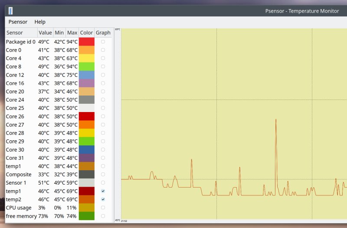Image resolution: width=347 pixels, height=228 pixels.
Task: Pick the dark blue color swatch for Core 30
Action: [86, 149]
